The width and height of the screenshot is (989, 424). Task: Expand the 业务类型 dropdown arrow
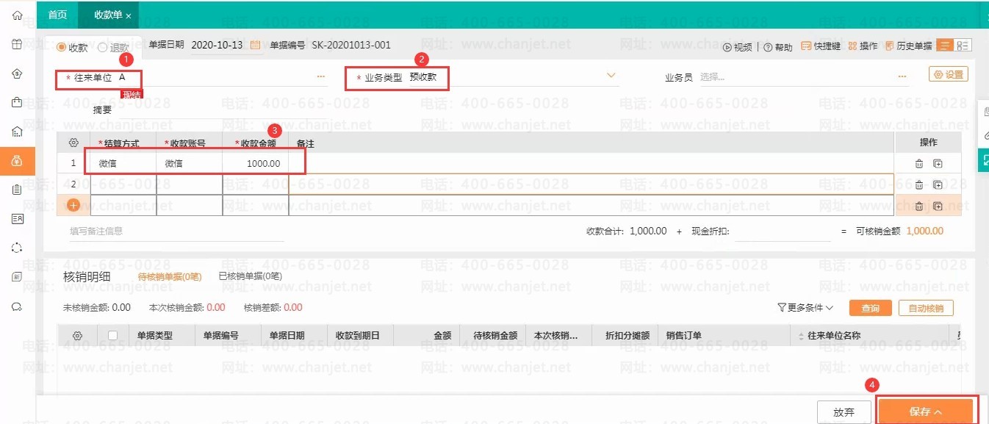611,75
